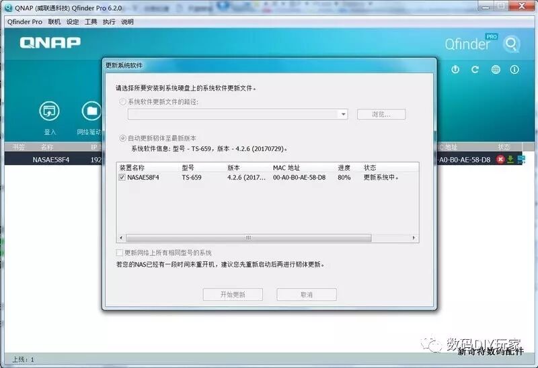
Task: Close the Qfinder Pro window
Action: tap(523, 6)
